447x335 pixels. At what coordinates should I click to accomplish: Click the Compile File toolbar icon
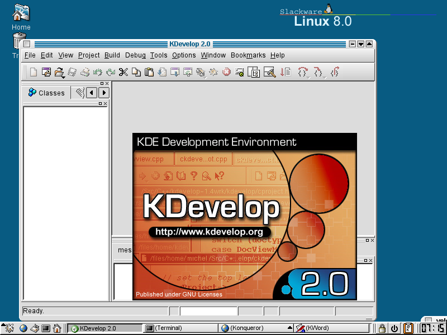175,72
